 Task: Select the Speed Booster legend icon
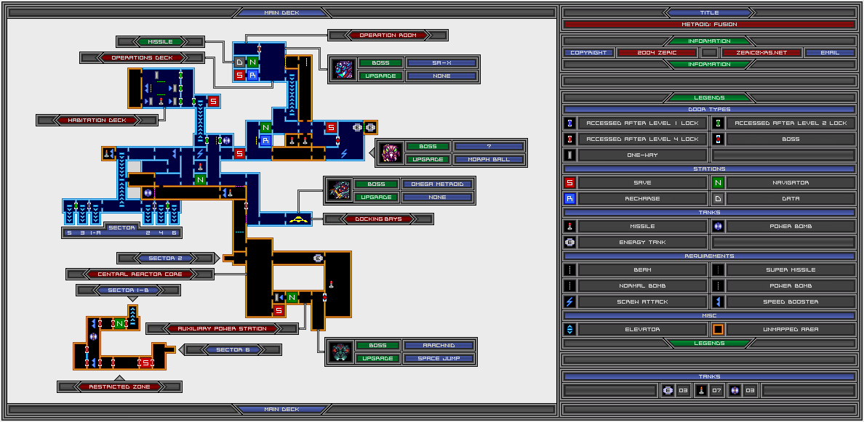tap(718, 301)
